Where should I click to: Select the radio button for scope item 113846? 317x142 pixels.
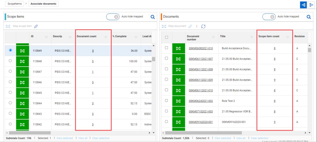[x=10, y=82]
